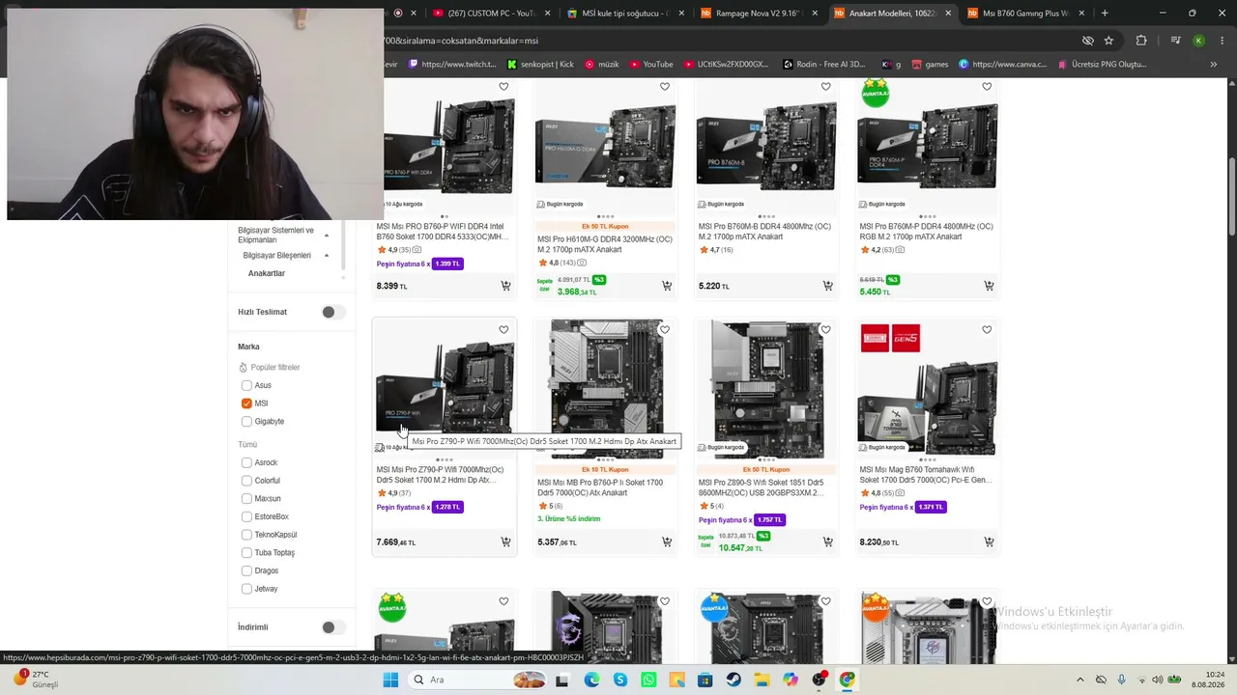Favorite the MSI Pro H610M-G DDR4 heart
Image resolution: width=1237 pixels, height=695 pixels.
[665, 87]
